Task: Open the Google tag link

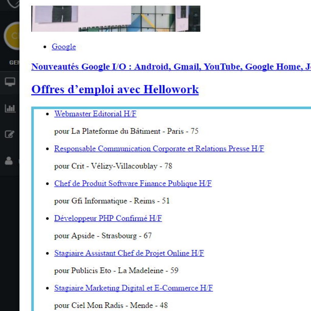Action: [x=64, y=47]
